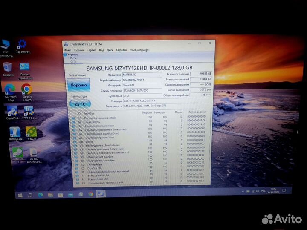Open the Windows Start button

[x=20, y=195]
